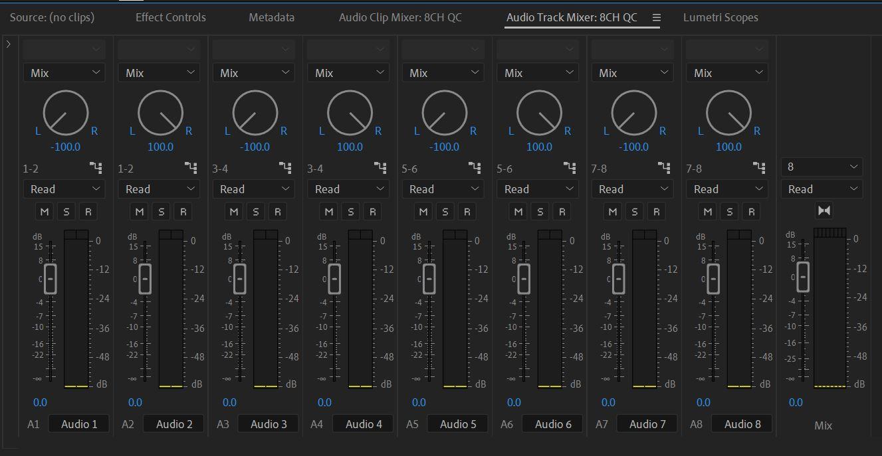Click Audio 6 pan value 100.0

(x=539, y=147)
